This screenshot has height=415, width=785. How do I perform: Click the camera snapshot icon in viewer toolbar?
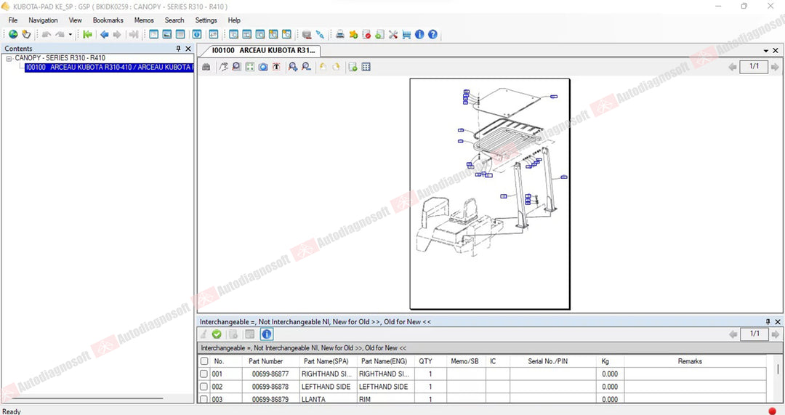263,67
